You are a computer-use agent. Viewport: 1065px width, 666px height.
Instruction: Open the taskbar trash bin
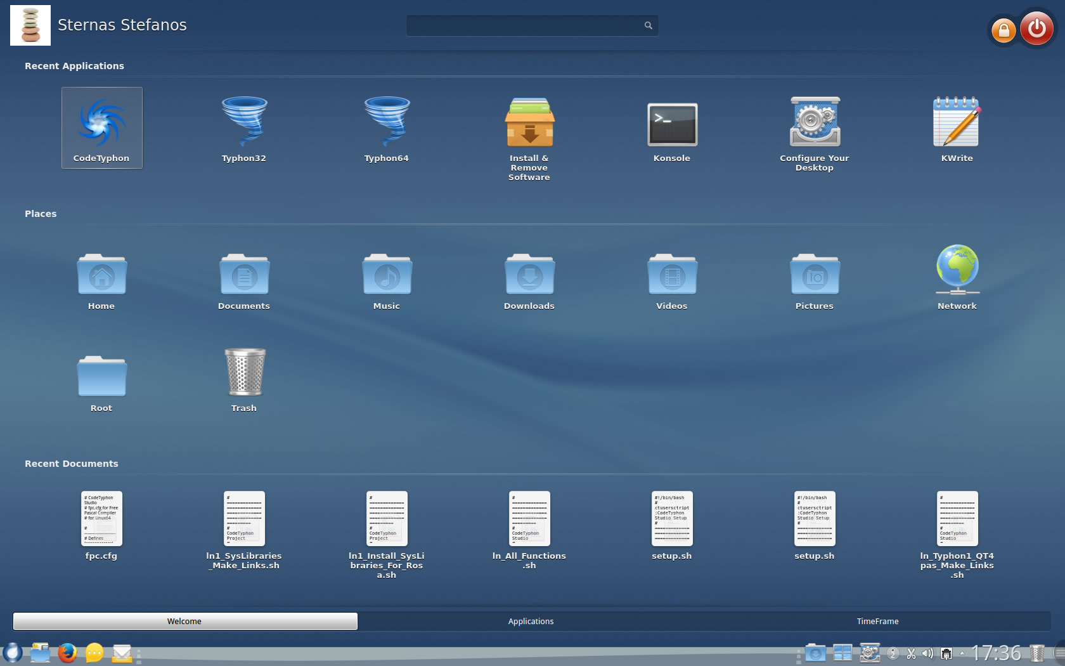point(1037,653)
